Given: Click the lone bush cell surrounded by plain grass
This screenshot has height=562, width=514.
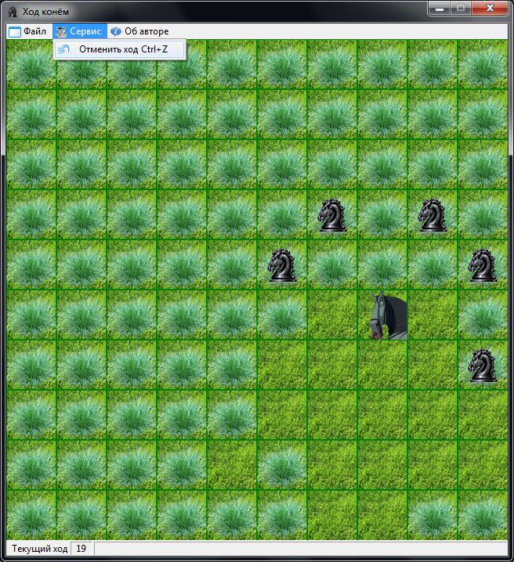Looking at the screenshot, I should coord(282,465).
